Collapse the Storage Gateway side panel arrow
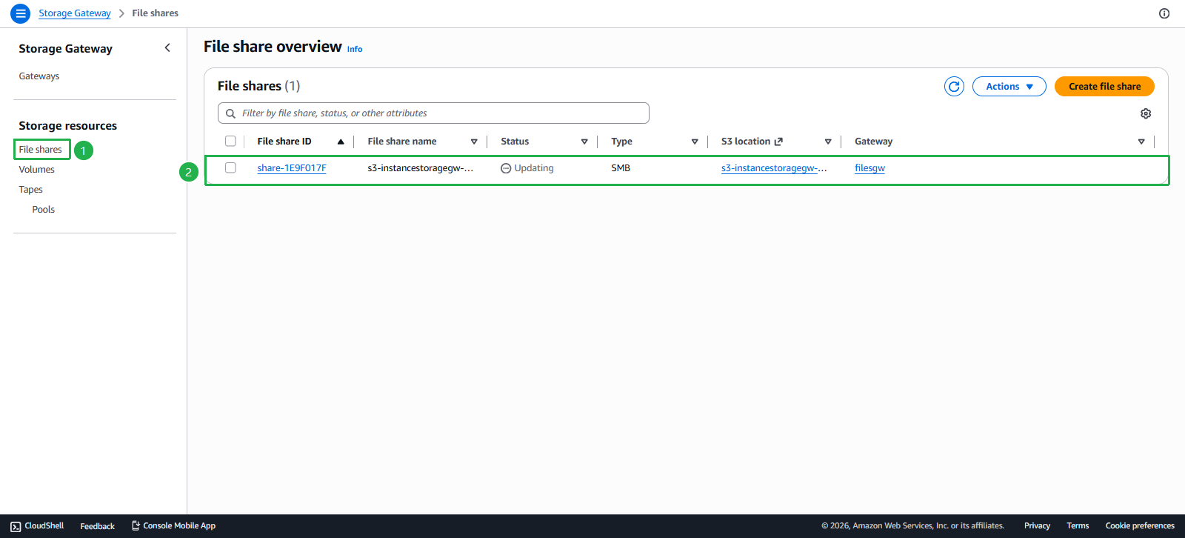1185x538 pixels. tap(167, 48)
